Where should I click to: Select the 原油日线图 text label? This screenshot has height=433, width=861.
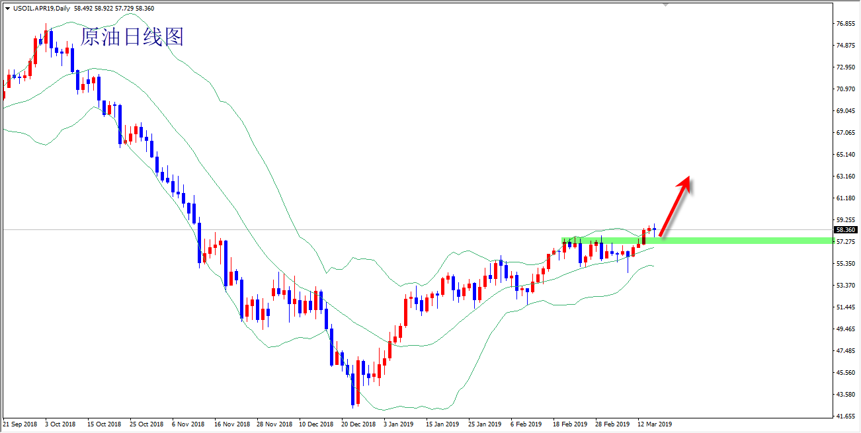coord(132,37)
